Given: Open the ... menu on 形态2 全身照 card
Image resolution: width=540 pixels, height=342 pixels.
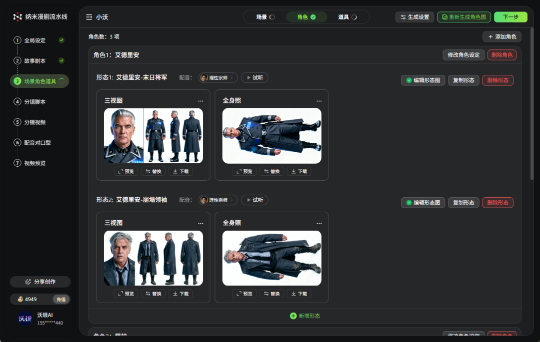Looking at the screenshot, I should tap(319, 223).
